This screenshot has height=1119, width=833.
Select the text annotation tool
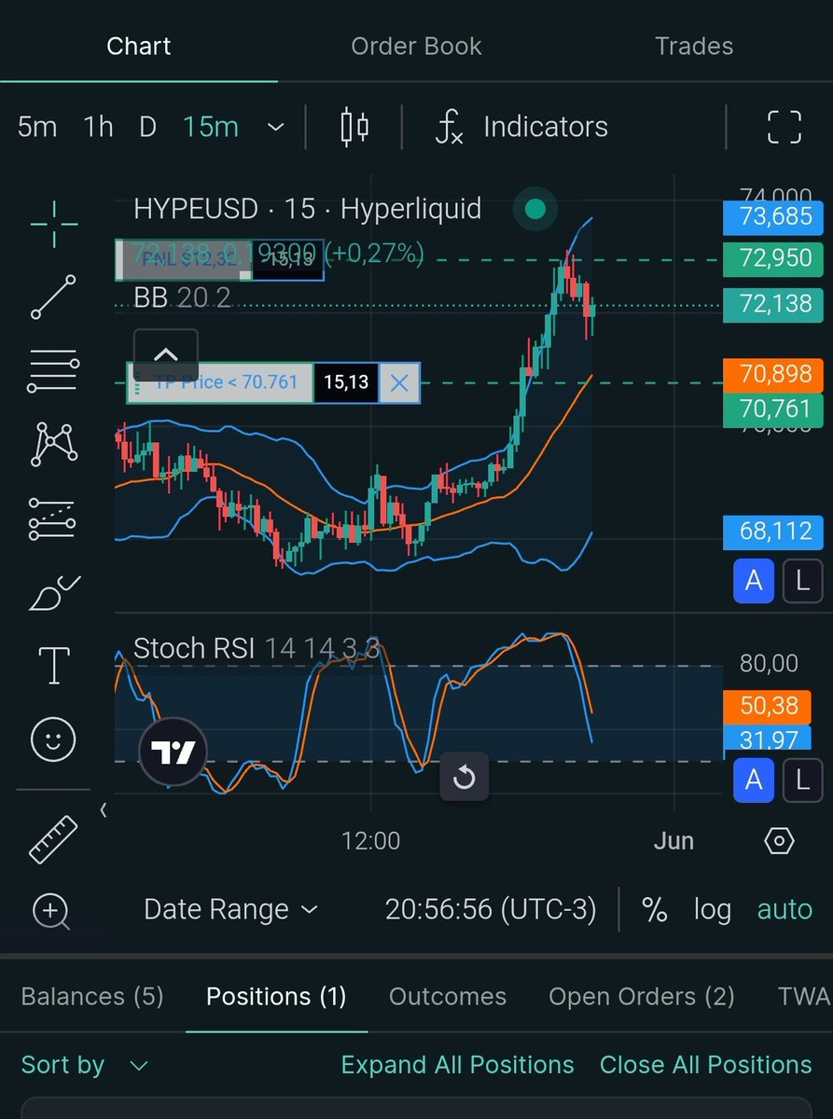pyautogui.click(x=54, y=665)
